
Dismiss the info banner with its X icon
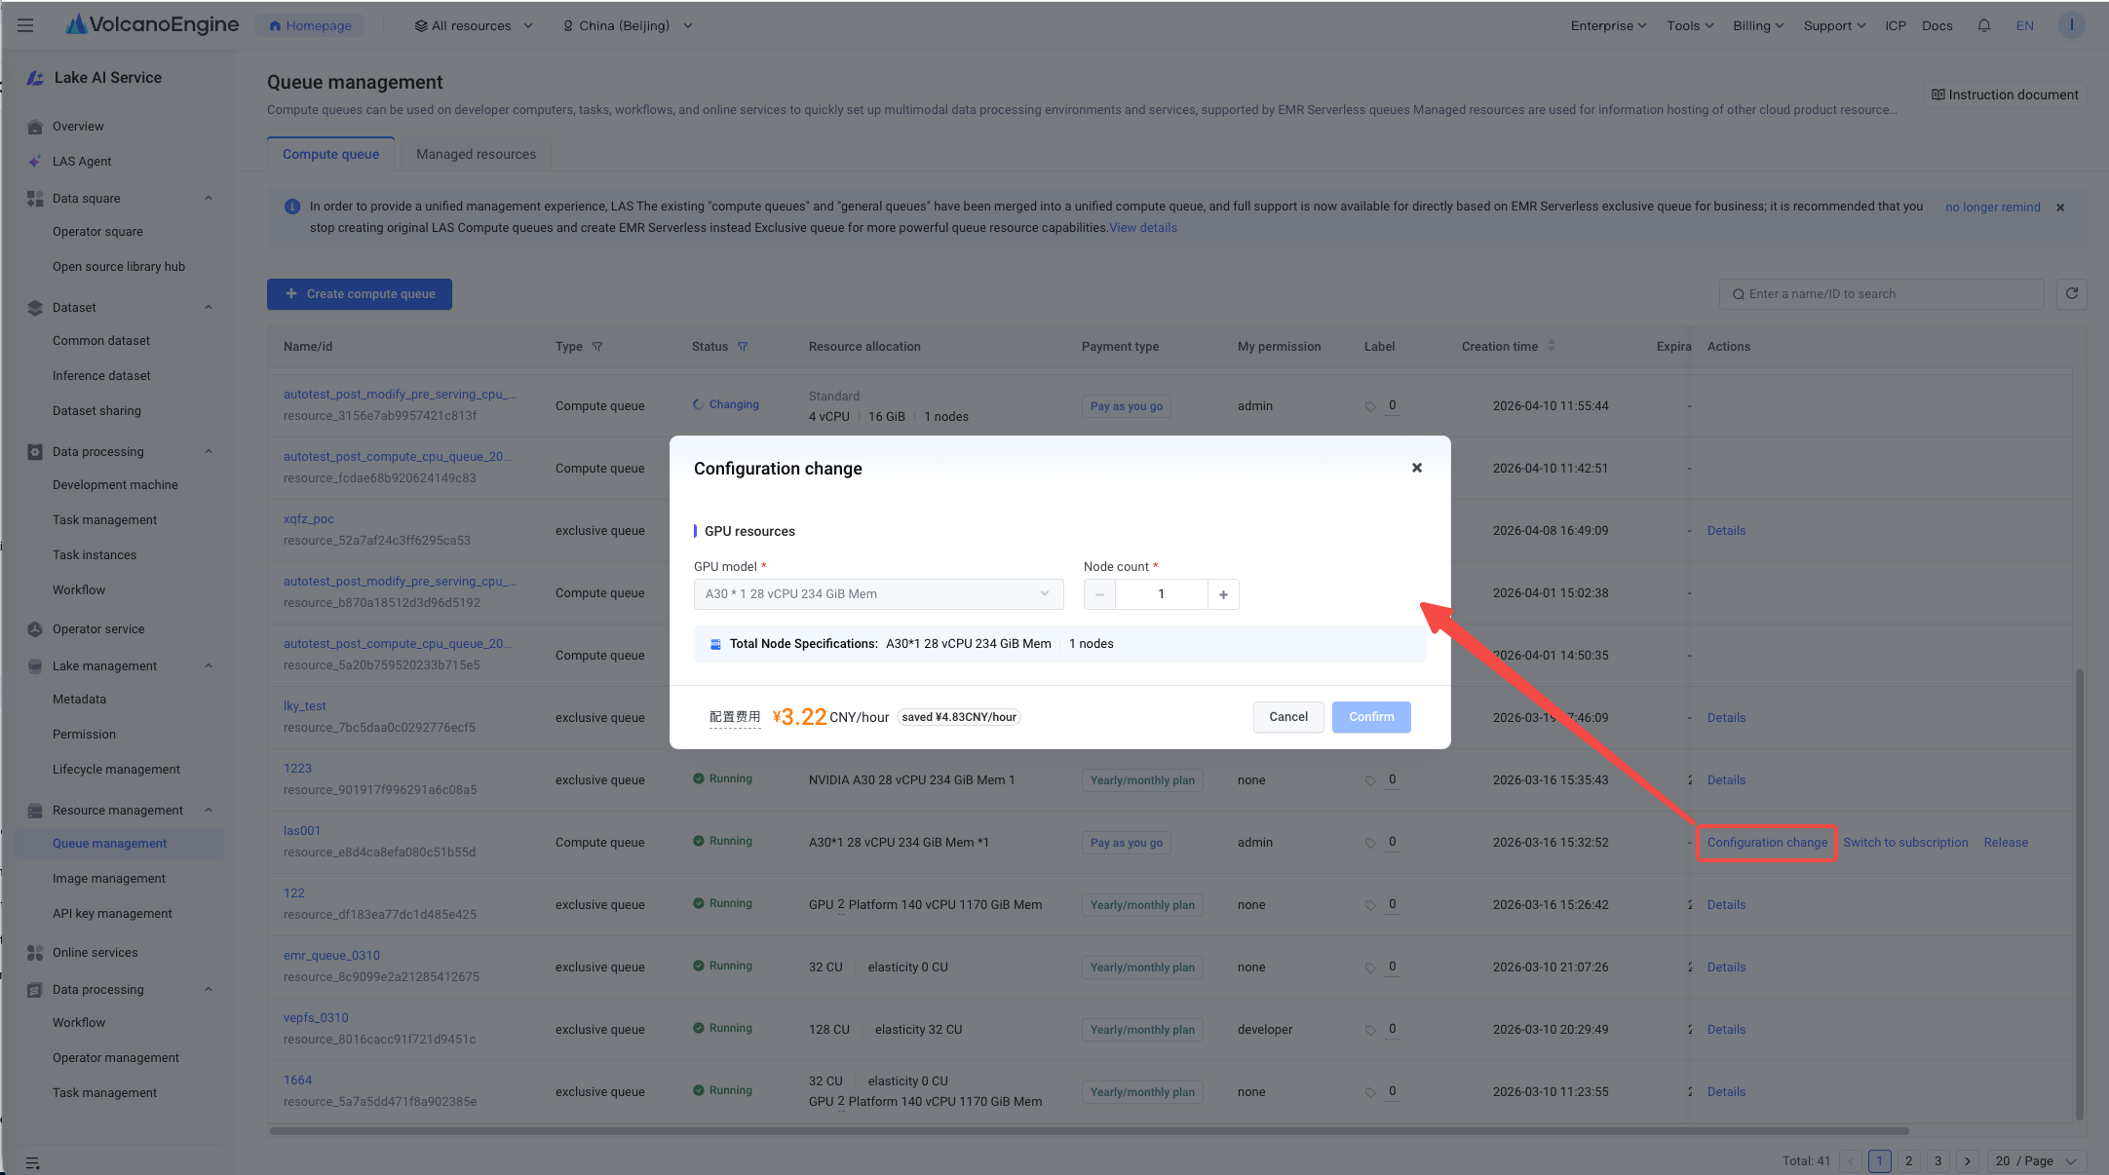click(2060, 208)
